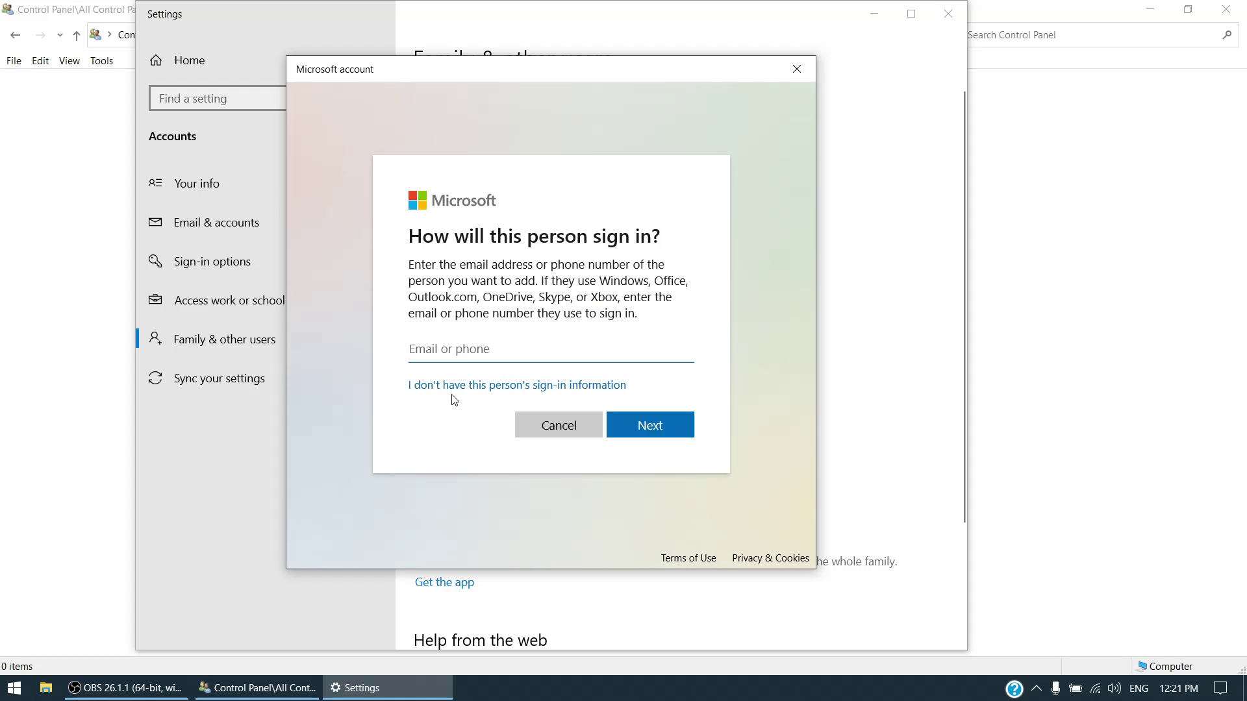Screen dimensions: 1247x701
Task: Select Sync your settings
Action: [x=219, y=378]
